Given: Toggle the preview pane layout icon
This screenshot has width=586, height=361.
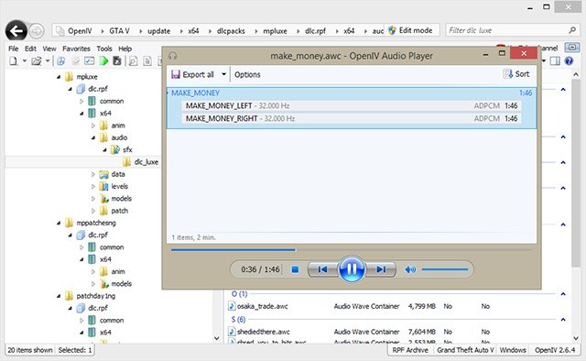Looking at the screenshot, I should (x=555, y=61).
